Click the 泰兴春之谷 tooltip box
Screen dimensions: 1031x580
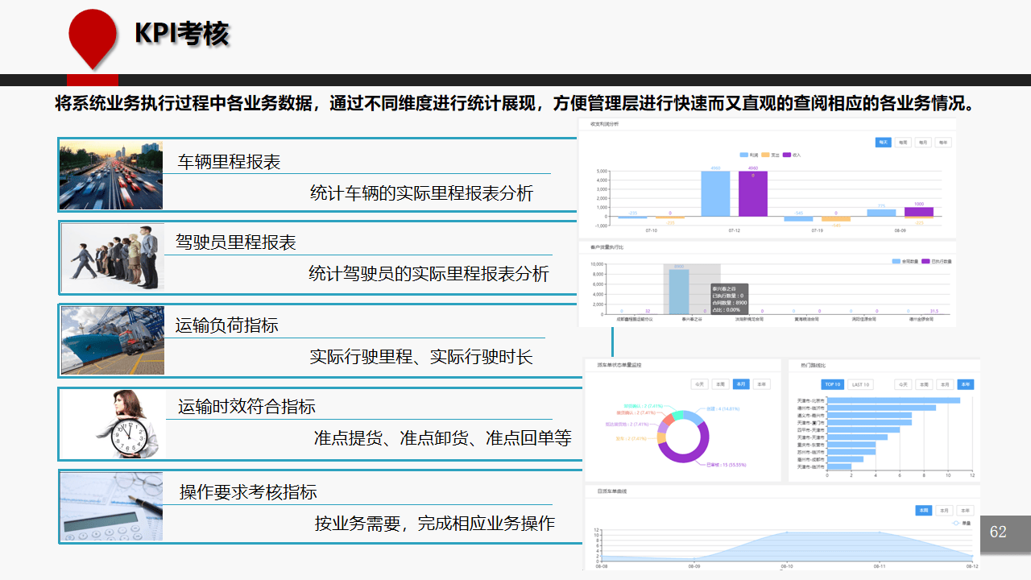728,299
